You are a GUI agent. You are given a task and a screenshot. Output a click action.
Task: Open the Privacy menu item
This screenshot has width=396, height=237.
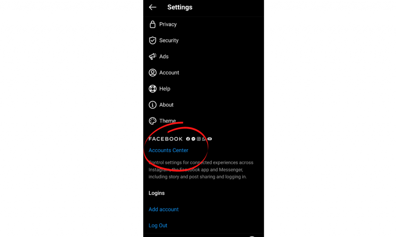[x=168, y=24]
